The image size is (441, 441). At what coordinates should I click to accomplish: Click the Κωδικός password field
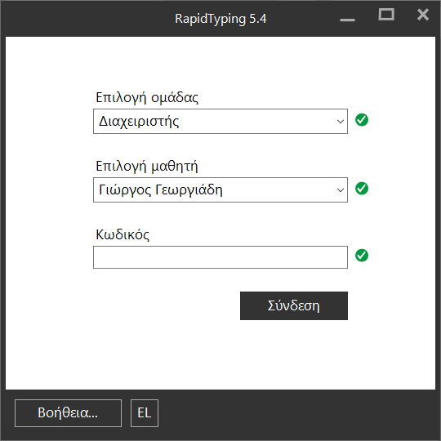[x=220, y=257]
